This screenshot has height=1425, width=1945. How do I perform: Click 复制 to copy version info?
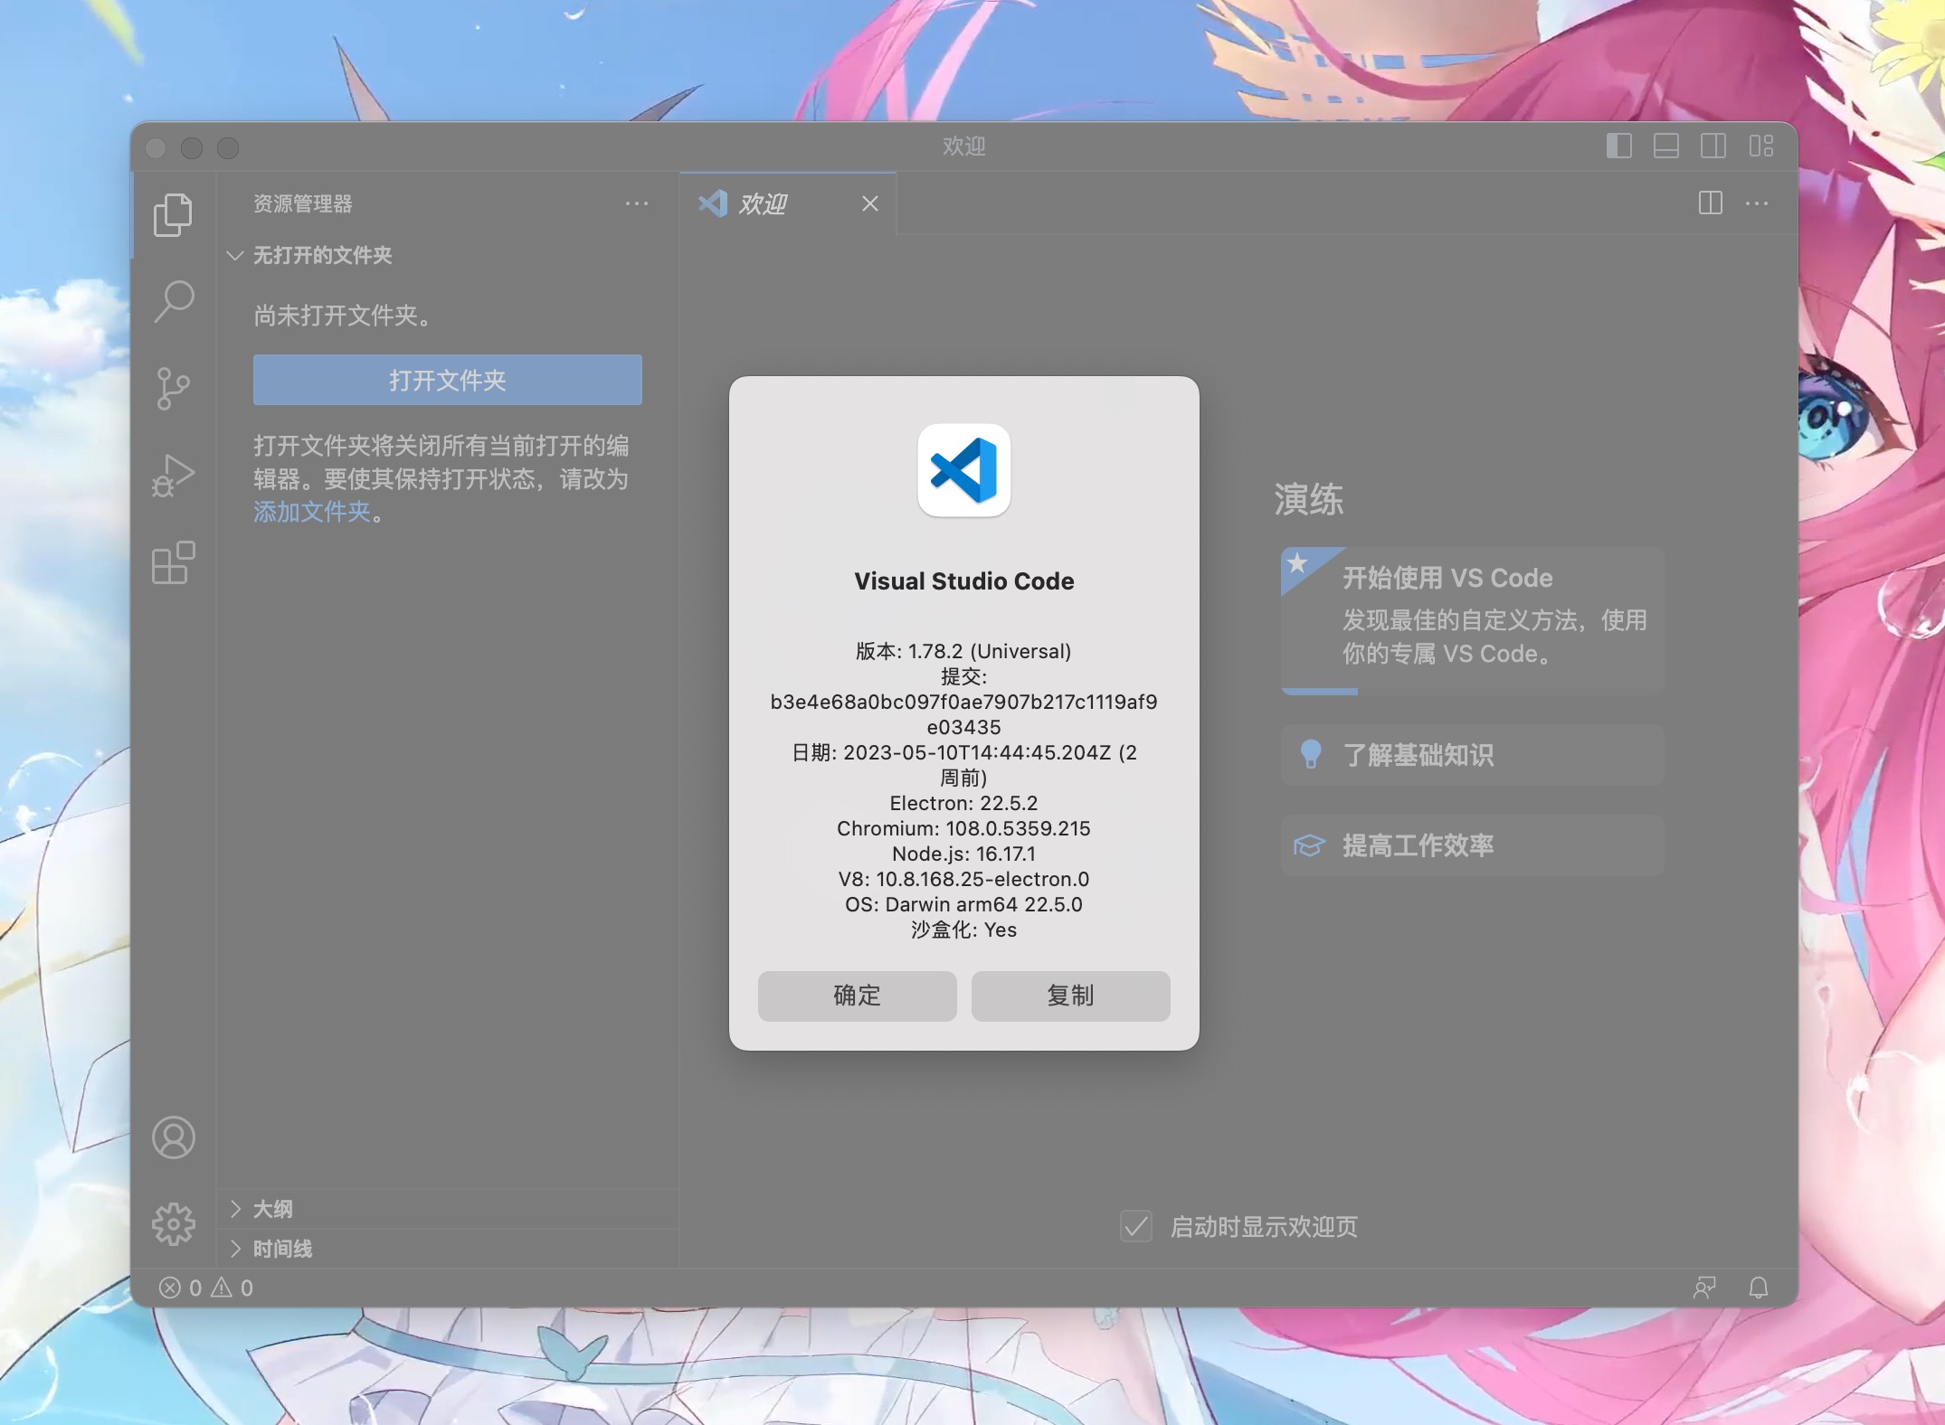point(1070,996)
